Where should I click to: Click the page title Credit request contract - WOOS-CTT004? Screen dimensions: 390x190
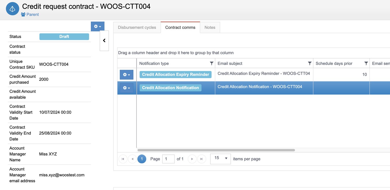pos(86,6)
